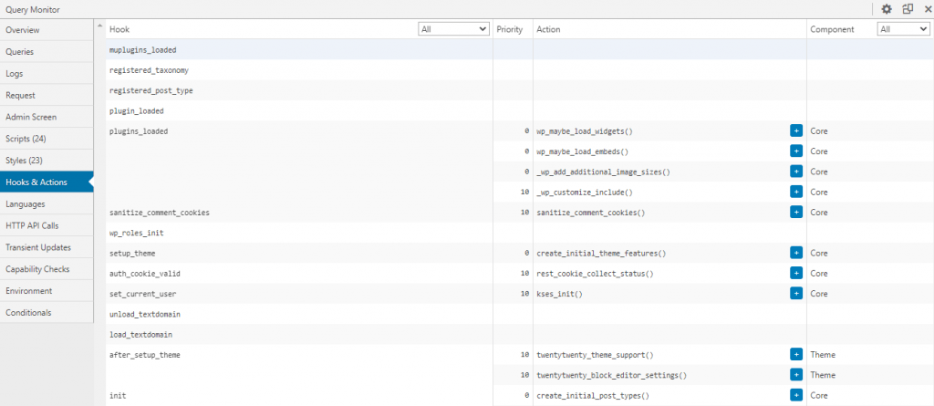The image size is (934, 406).
Task: Select the unload_textdomain hook
Action: [145, 314]
